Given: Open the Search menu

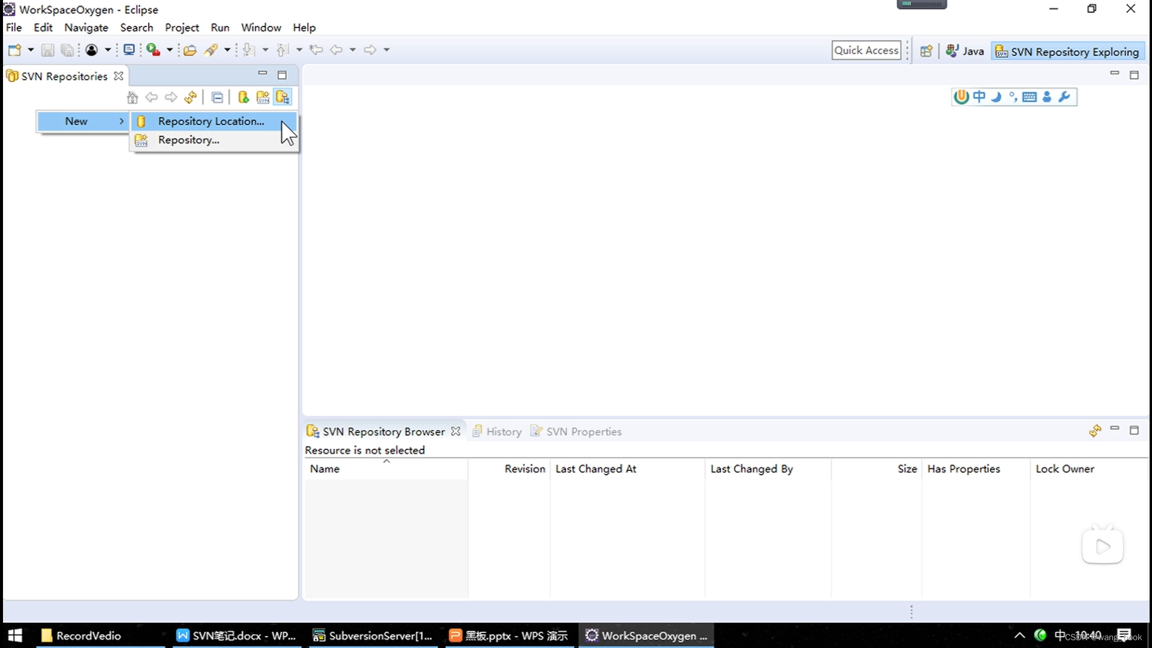Looking at the screenshot, I should [136, 28].
